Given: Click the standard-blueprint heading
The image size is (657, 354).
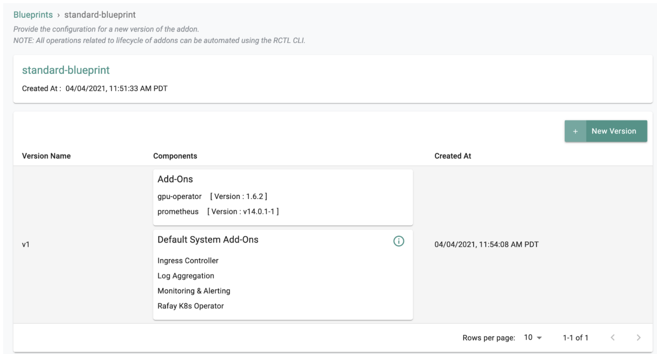Looking at the screenshot, I should click(65, 70).
